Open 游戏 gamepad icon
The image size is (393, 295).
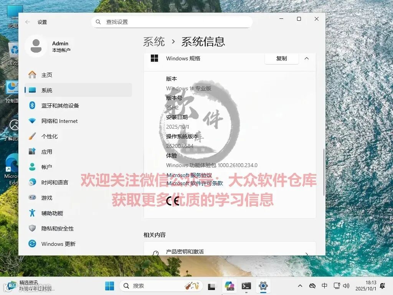pos(32,197)
